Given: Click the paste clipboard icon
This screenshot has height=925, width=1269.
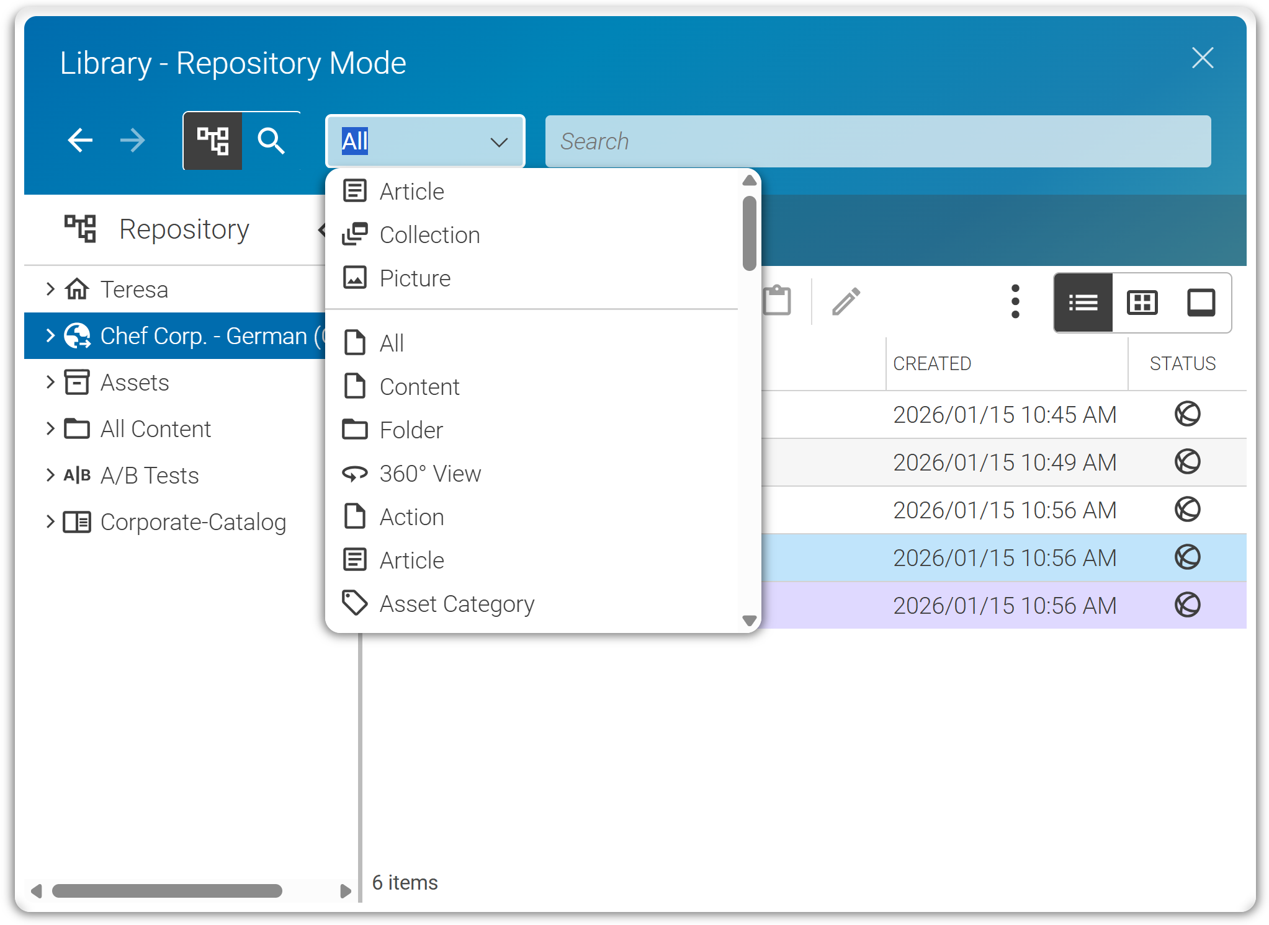Looking at the screenshot, I should click(x=776, y=301).
